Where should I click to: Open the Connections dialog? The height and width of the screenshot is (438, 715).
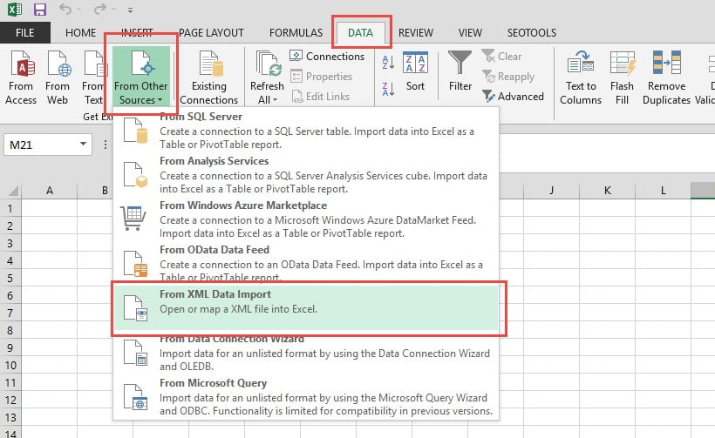(x=327, y=57)
